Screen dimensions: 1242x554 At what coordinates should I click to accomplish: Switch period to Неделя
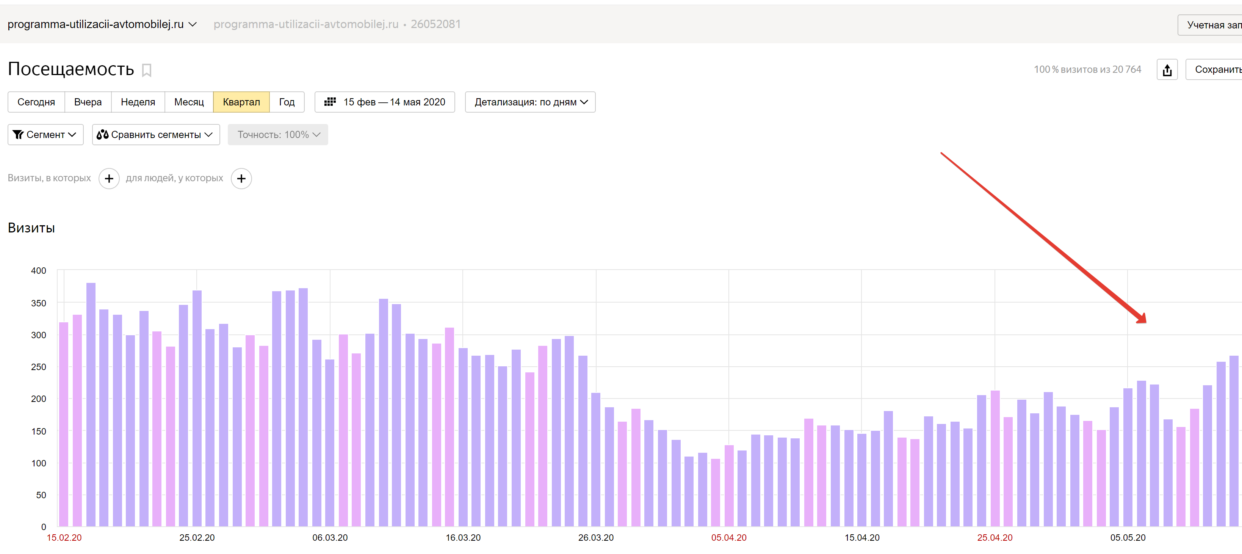click(138, 102)
